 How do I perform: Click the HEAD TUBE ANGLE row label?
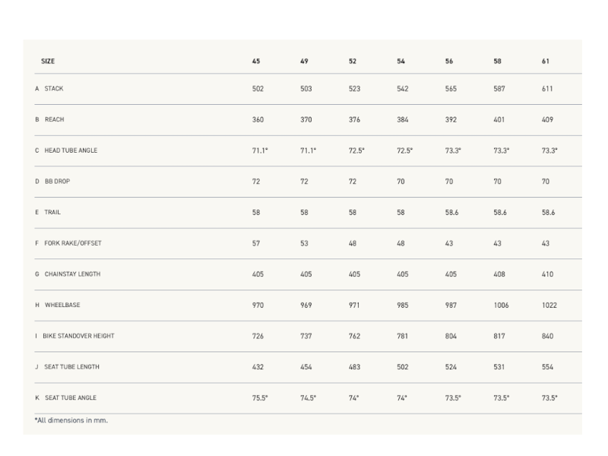[x=71, y=150]
